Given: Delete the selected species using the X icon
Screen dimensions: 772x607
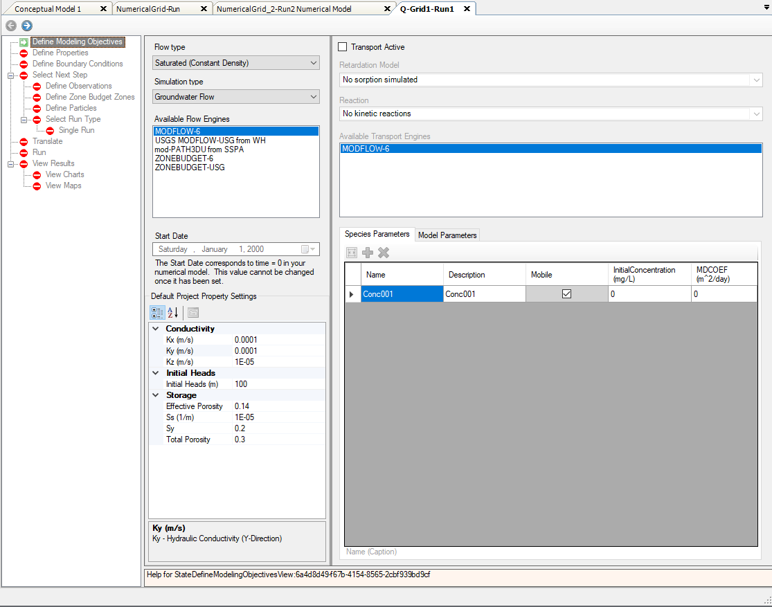Looking at the screenshot, I should 383,252.
